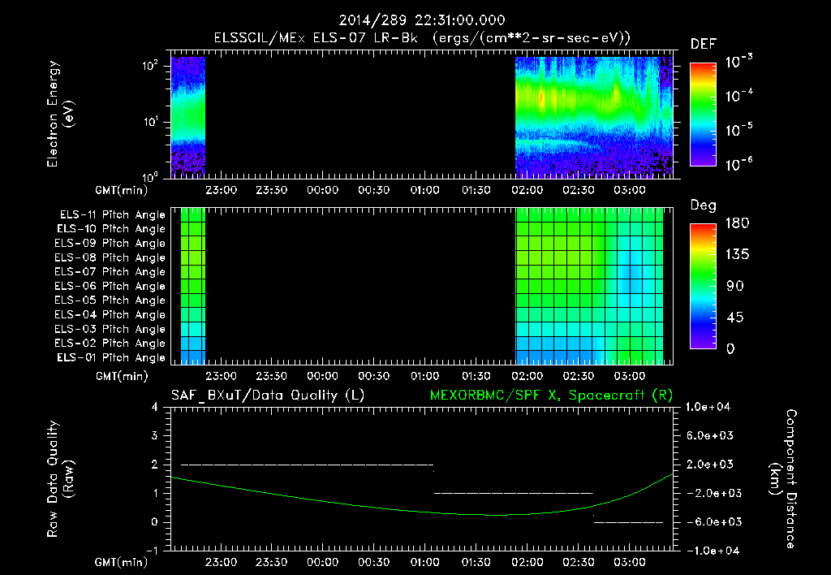Click the Deg pitch angle color bar

[x=703, y=286]
